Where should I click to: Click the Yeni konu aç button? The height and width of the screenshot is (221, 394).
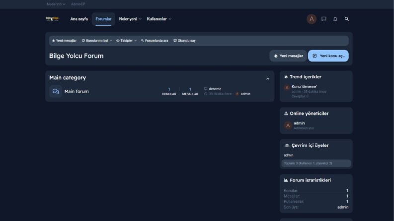[328, 56]
